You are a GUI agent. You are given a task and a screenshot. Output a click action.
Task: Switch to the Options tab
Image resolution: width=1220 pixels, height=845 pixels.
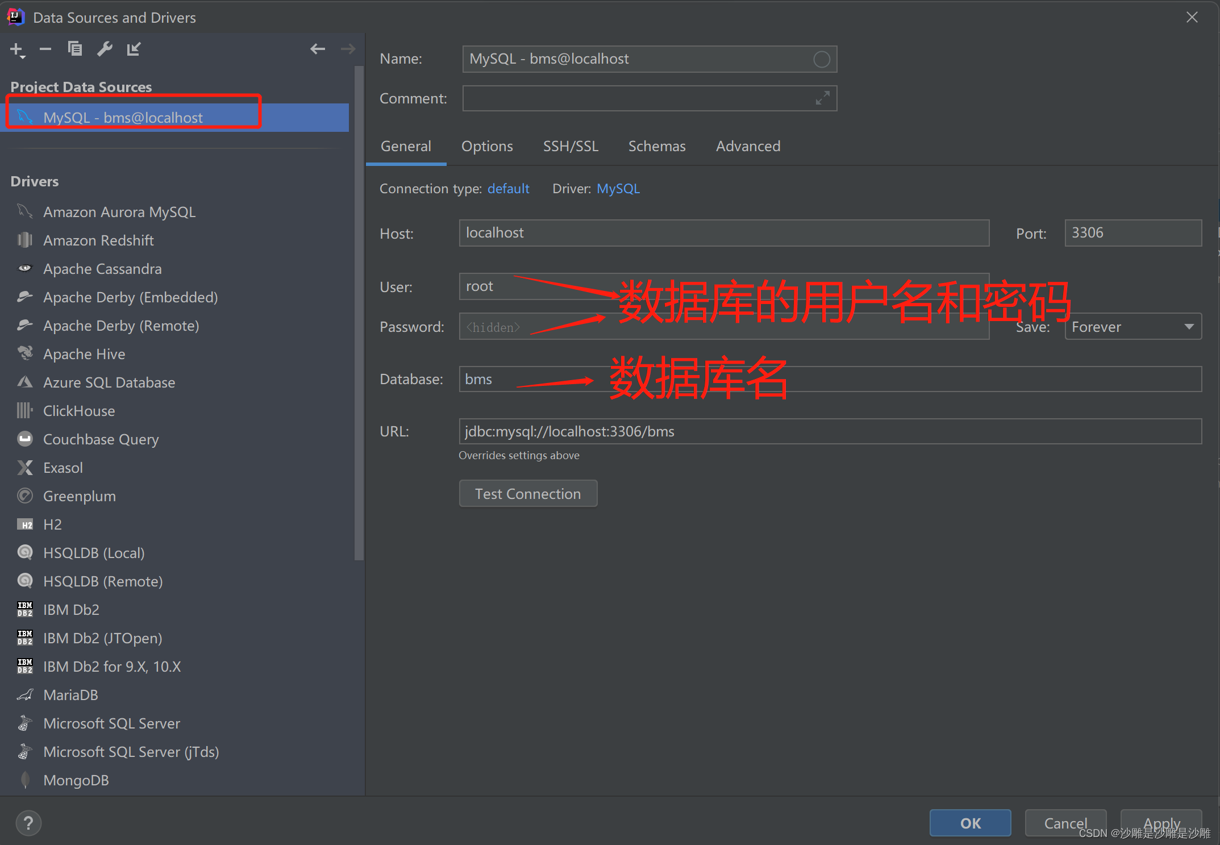click(487, 147)
